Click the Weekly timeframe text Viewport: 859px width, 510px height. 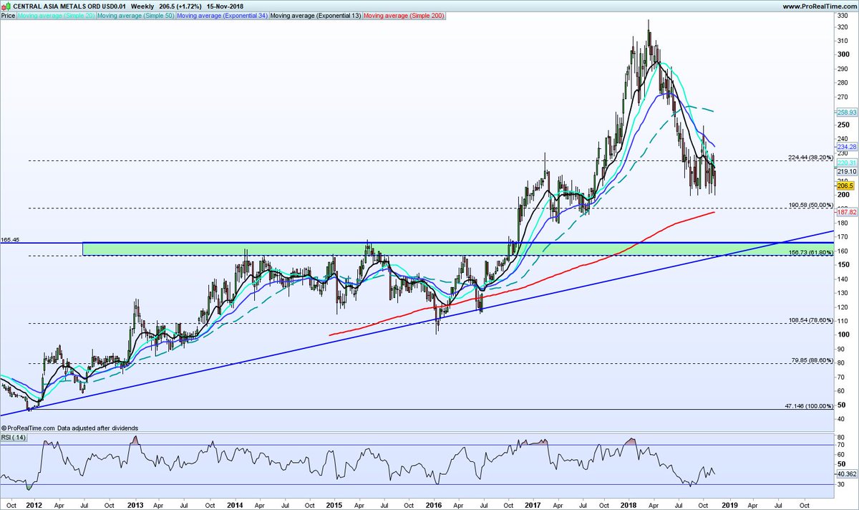pos(144,5)
